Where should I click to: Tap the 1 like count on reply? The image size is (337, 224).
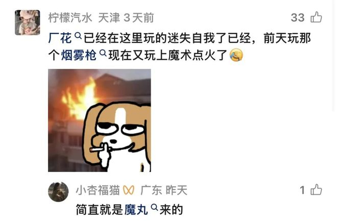302,190
